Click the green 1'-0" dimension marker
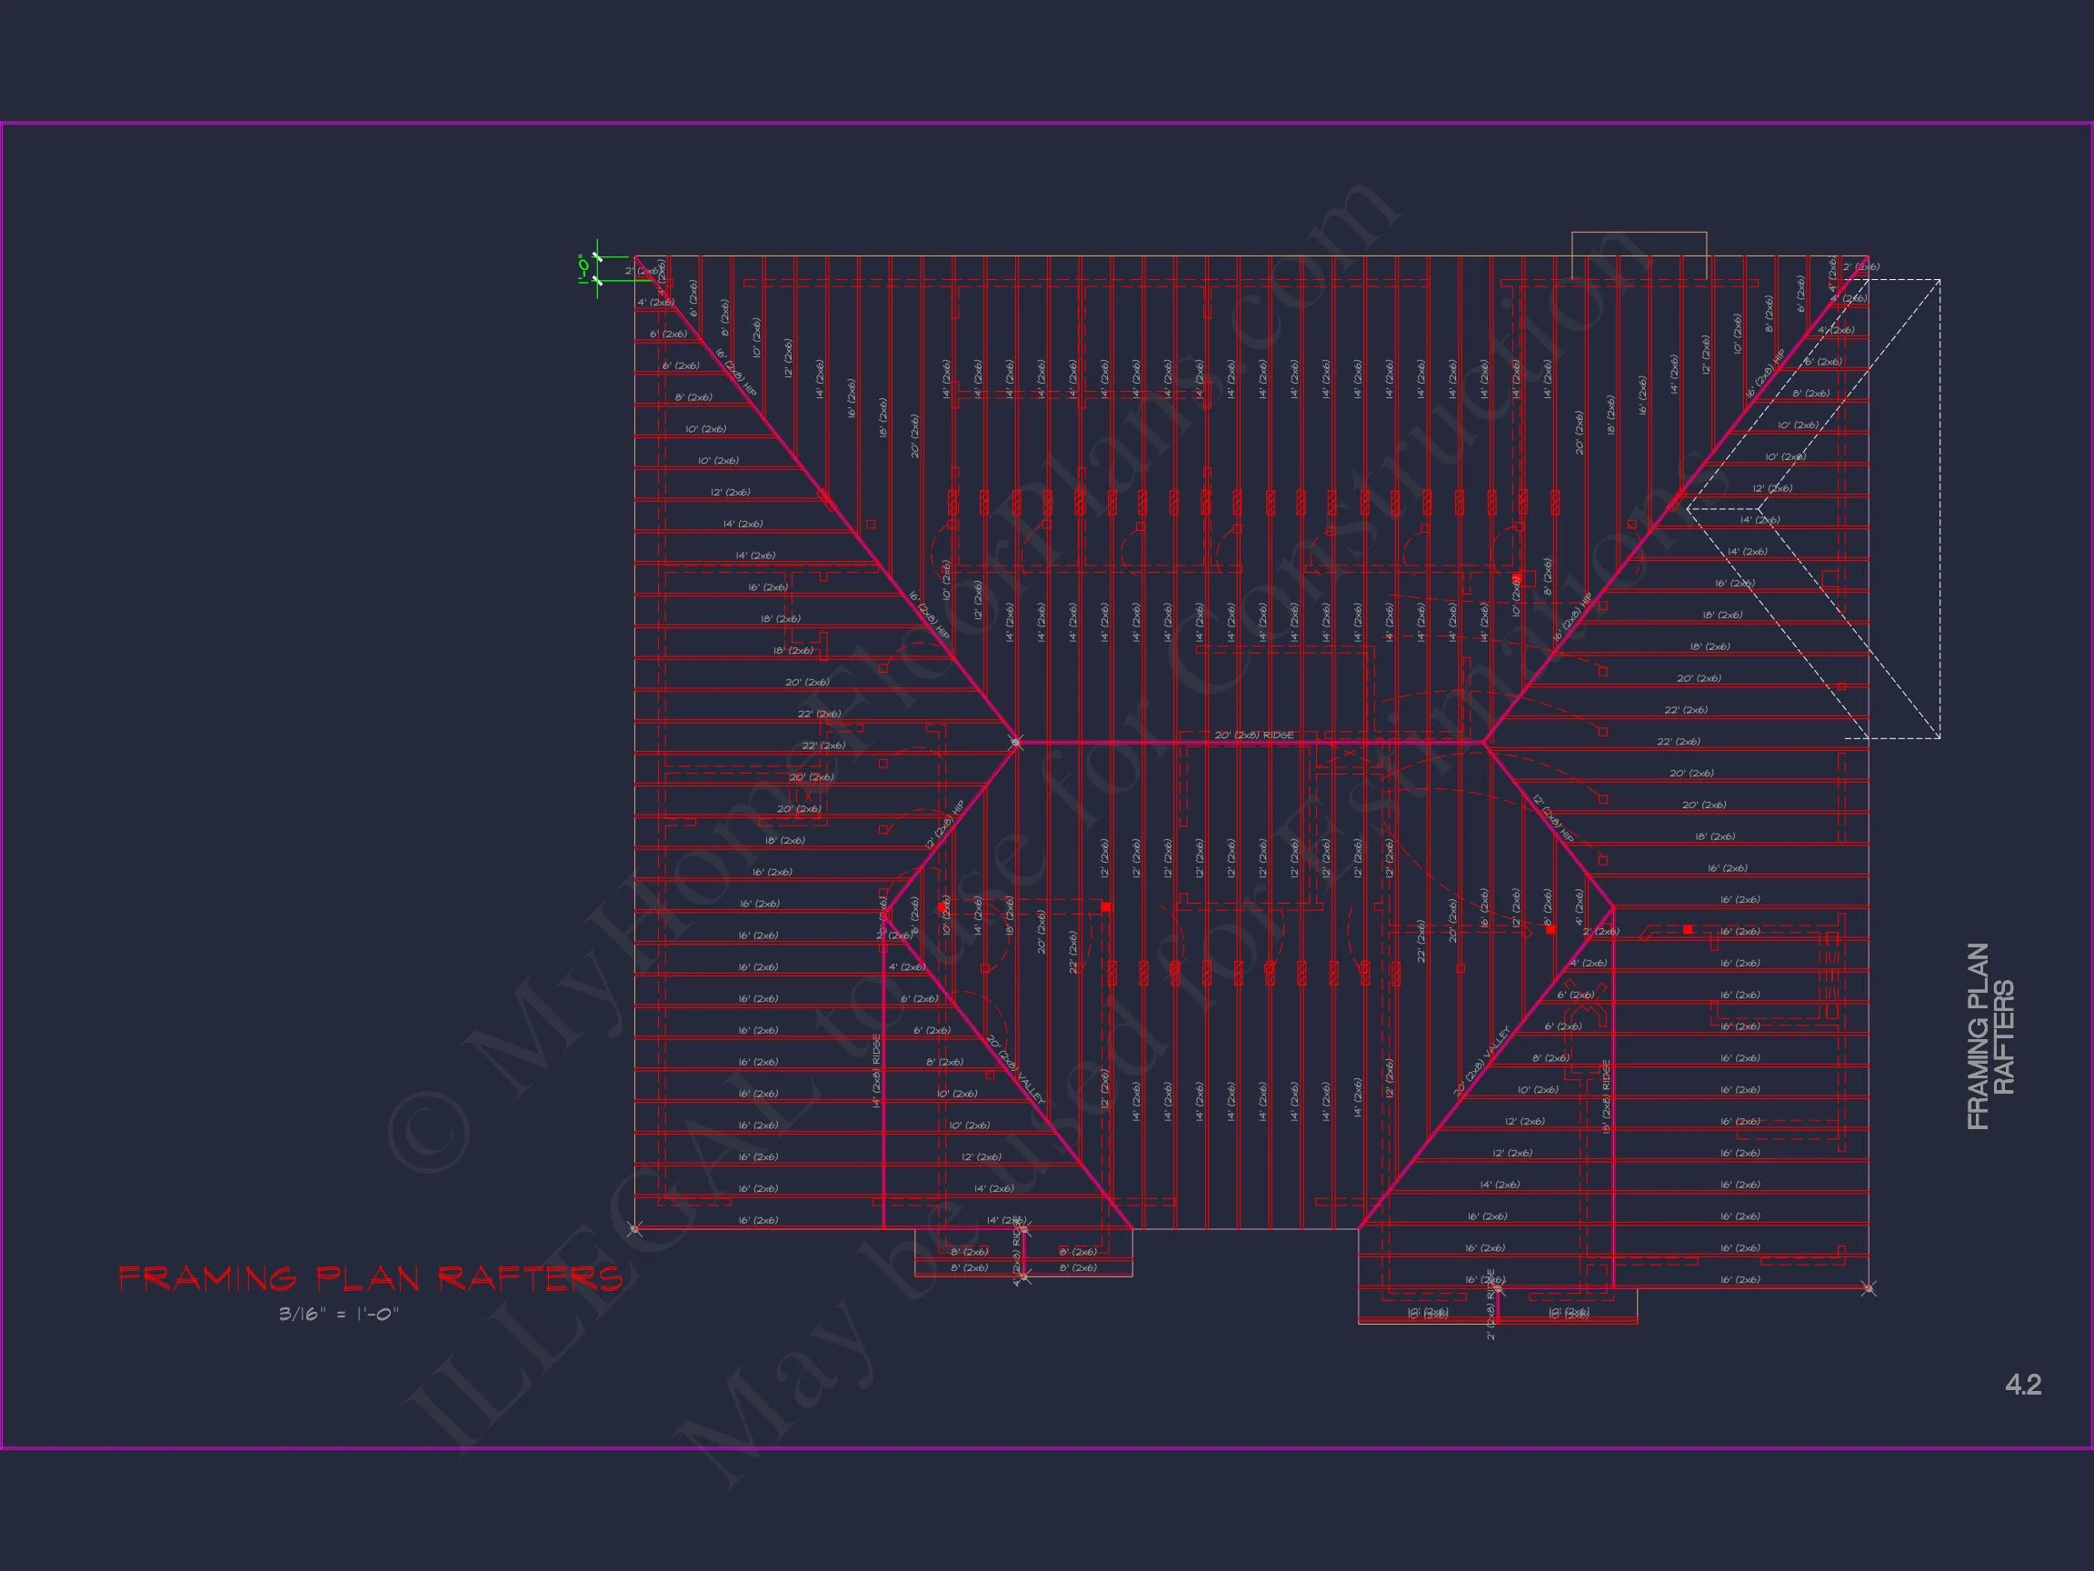 pyautogui.click(x=585, y=268)
